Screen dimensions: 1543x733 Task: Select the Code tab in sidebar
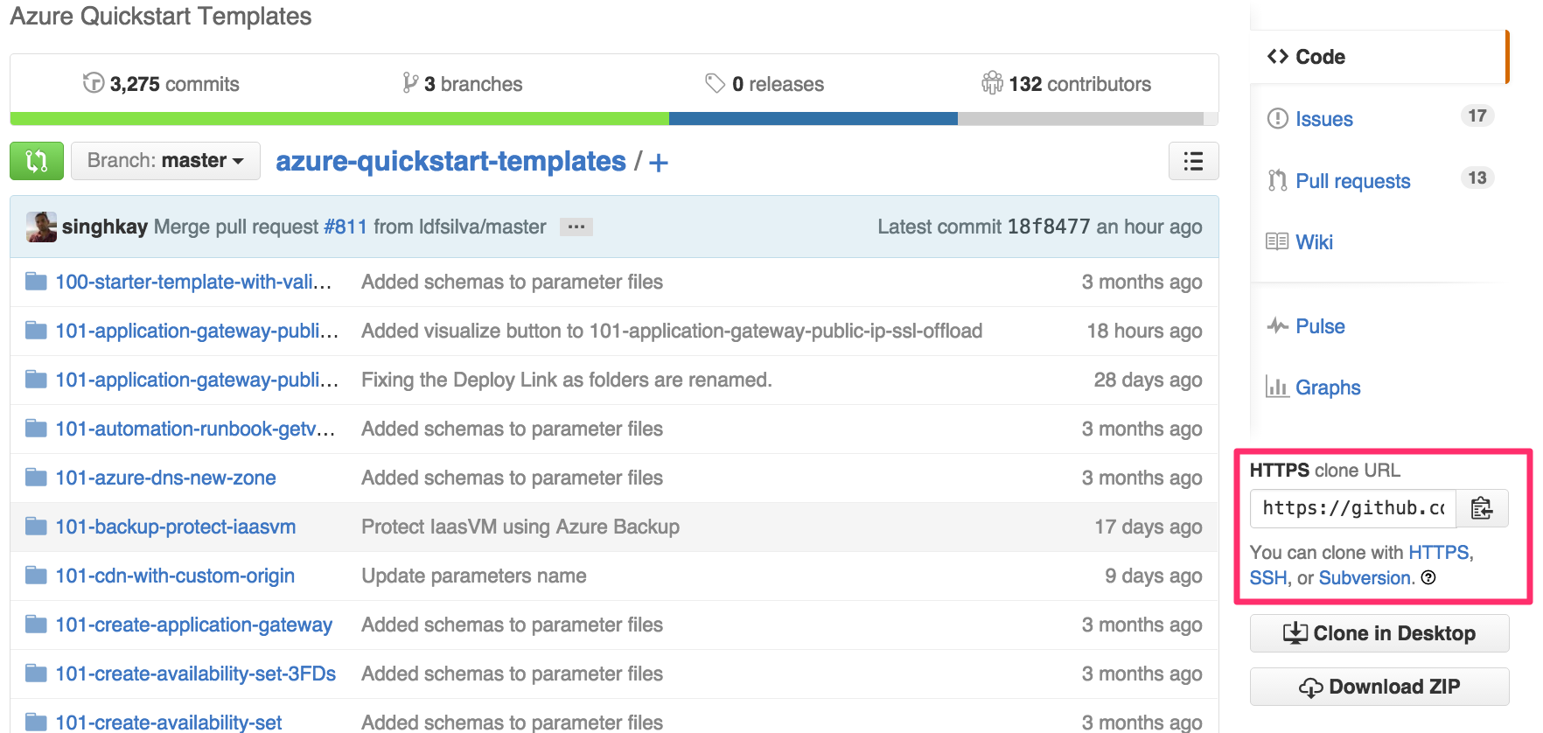pyautogui.click(x=1379, y=57)
